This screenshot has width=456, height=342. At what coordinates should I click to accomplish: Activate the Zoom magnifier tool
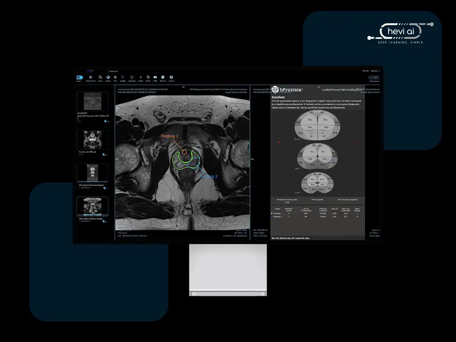100,78
